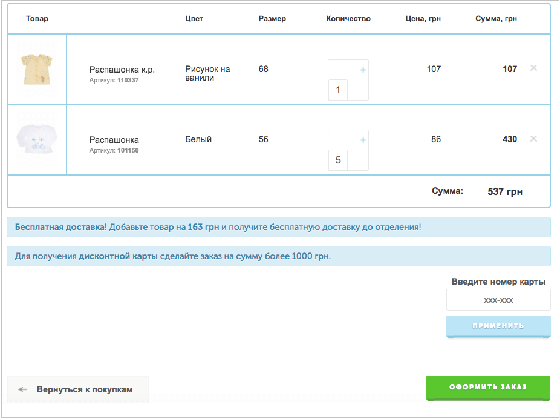This screenshot has height=419, width=560.
Task: Click the дисконтной карты info banner
Action: (x=279, y=256)
